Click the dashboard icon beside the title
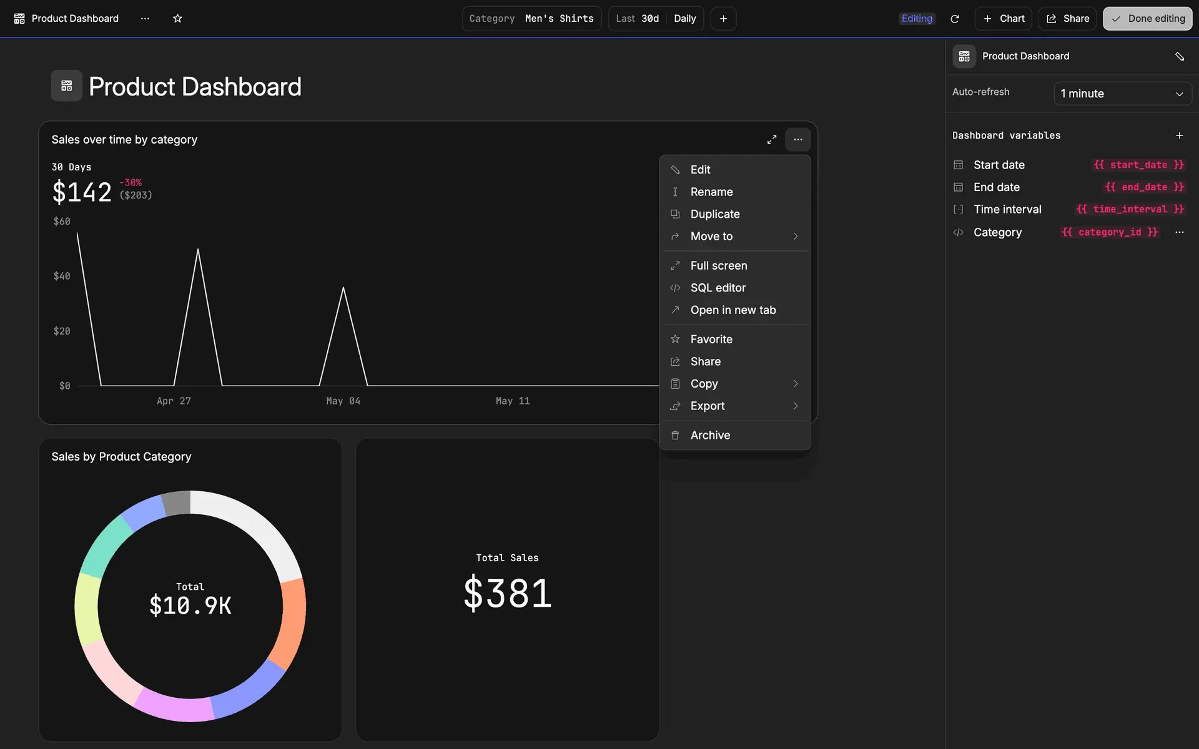 coord(66,86)
